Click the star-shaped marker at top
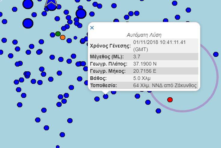The image size is (221, 148). [51, 4]
